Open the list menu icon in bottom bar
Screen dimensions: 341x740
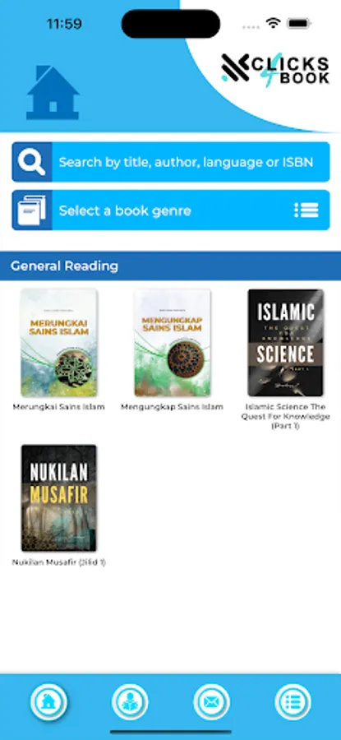(x=293, y=702)
